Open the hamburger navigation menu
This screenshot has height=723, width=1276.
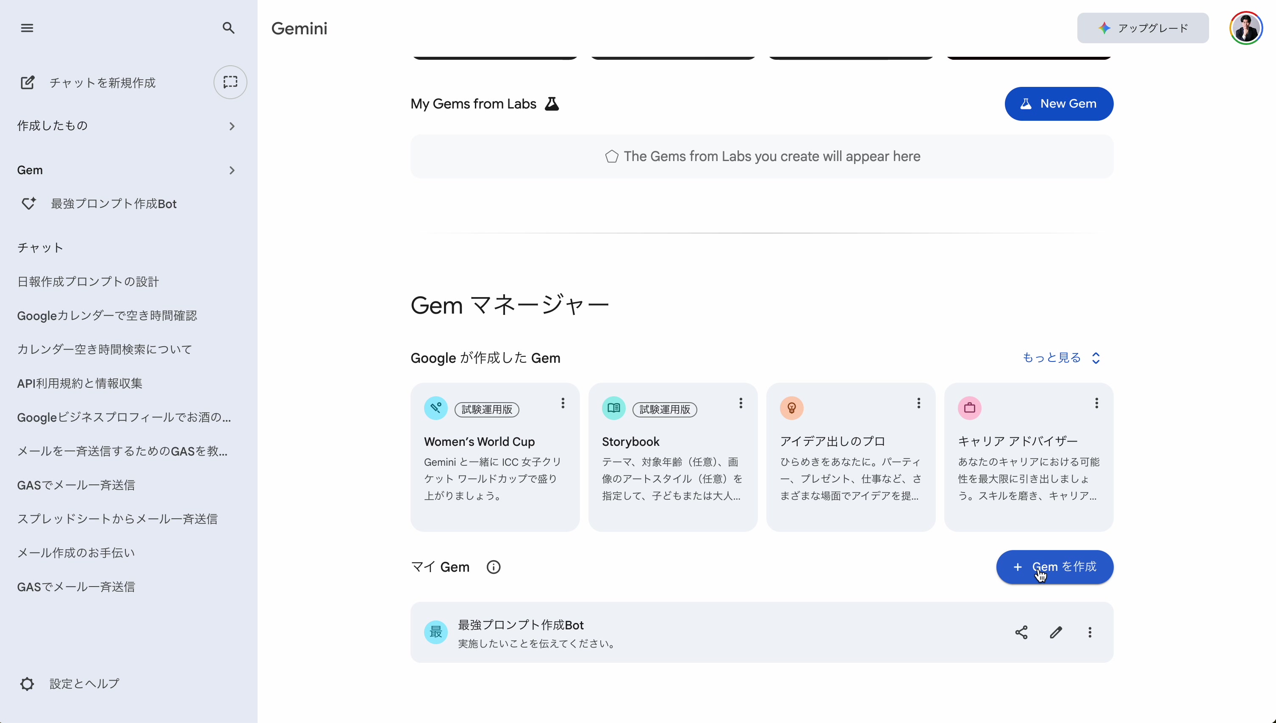pyautogui.click(x=27, y=28)
